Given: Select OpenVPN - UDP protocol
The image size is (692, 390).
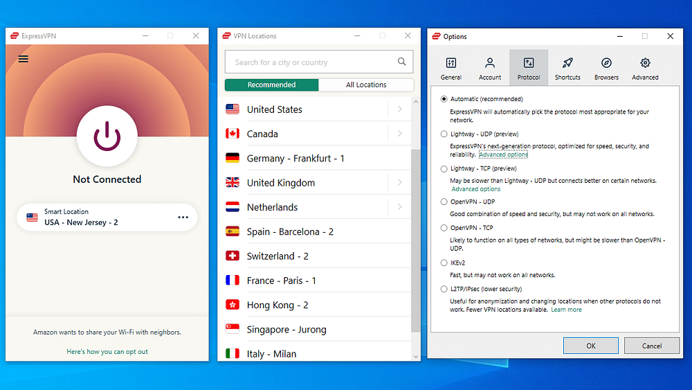Looking at the screenshot, I should [444, 202].
